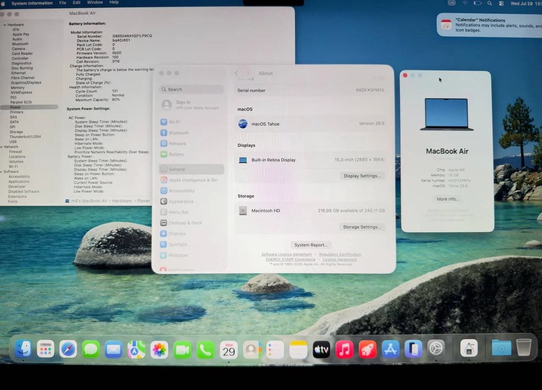542x390 pixels.
Task: Open the Calendar app in the Dock
Action: (229, 349)
